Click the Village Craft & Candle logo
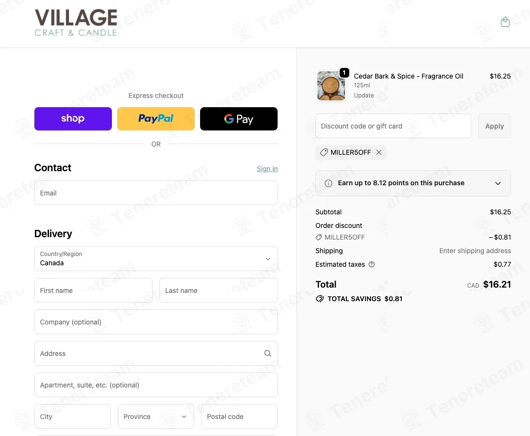530x436 pixels. click(x=76, y=23)
